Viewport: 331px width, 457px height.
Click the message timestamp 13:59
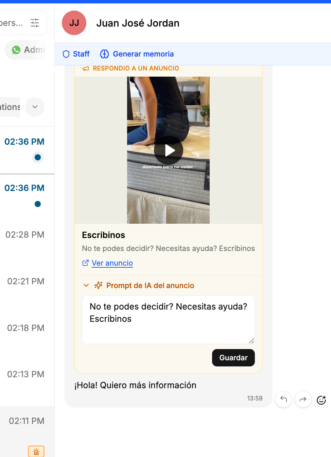point(255,398)
